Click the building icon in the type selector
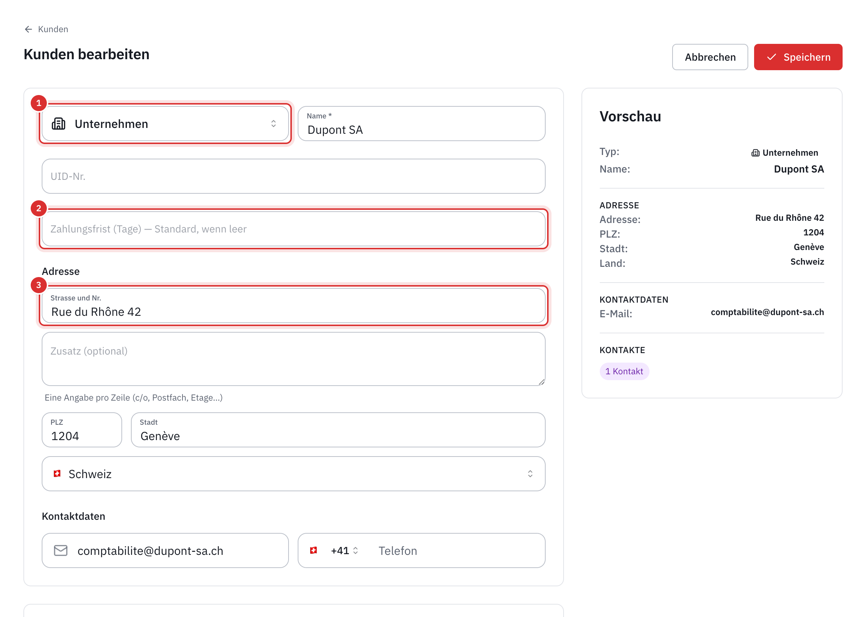The width and height of the screenshot is (866, 617). point(59,124)
